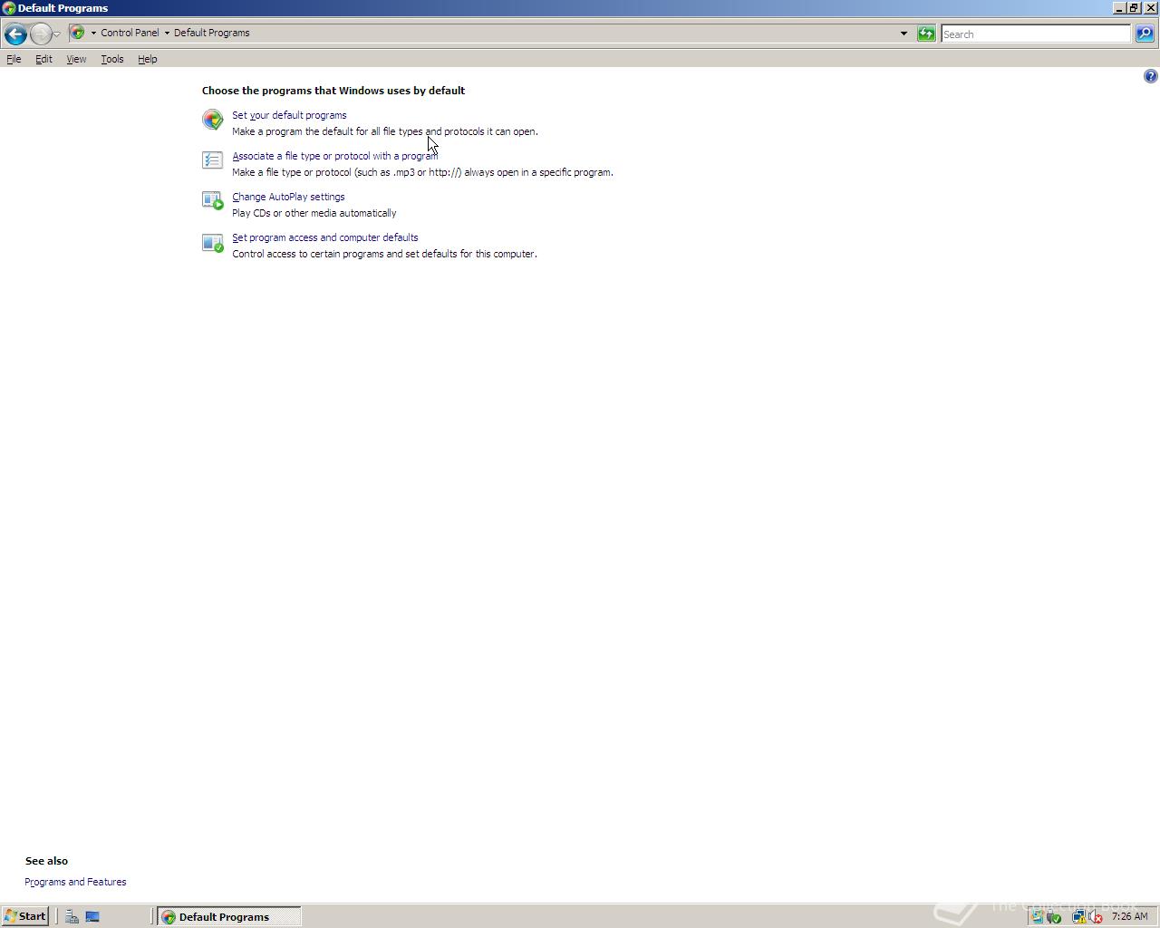Open Change AutoPlay settings link
The height and width of the screenshot is (928, 1160).
(288, 197)
